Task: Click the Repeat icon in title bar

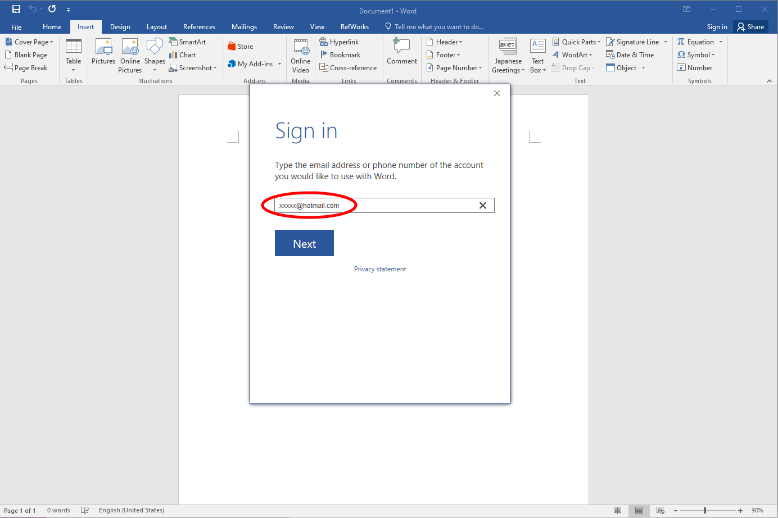Action: pyautogui.click(x=52, y=9)
